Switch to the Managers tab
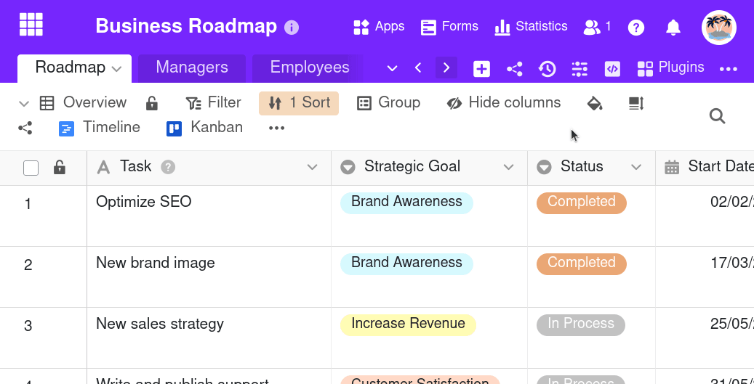This screenshot has width=754, height=384. click(x=192, y=68)
